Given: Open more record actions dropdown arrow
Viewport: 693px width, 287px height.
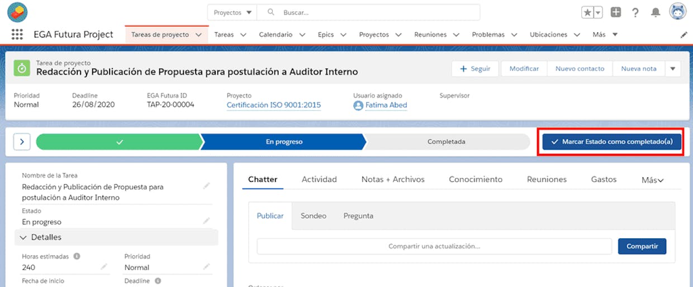Looking at the screenshot, I should [672, 69].
